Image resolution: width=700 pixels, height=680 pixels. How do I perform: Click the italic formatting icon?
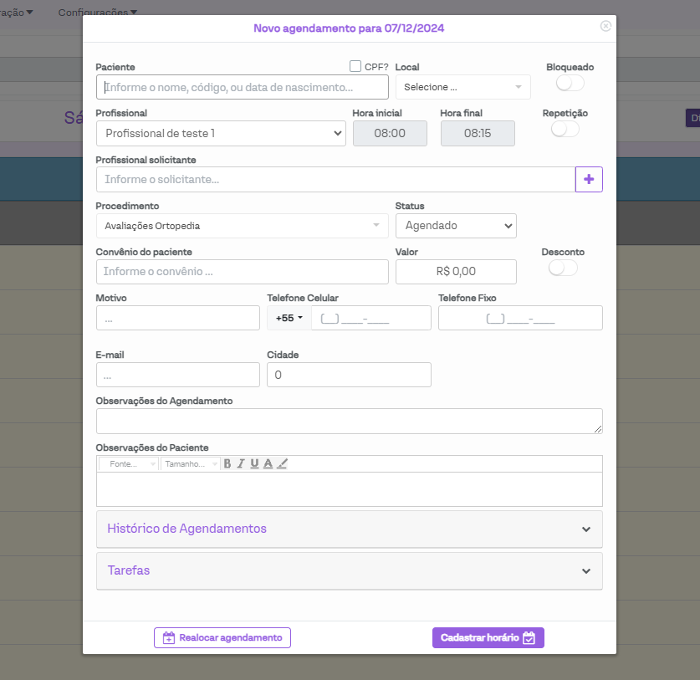(241, 463)
